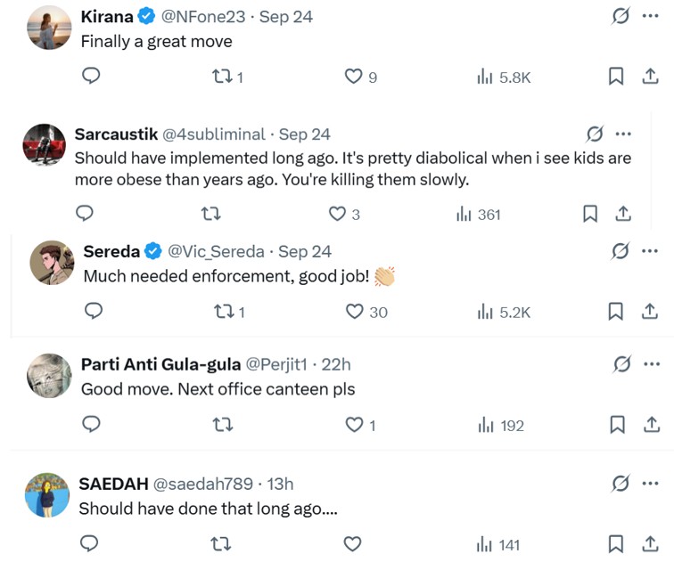View analytics of Sereda's tweet, 5.2K views
Viewport: 674px width, 562px height.
(x=504, y=311)
